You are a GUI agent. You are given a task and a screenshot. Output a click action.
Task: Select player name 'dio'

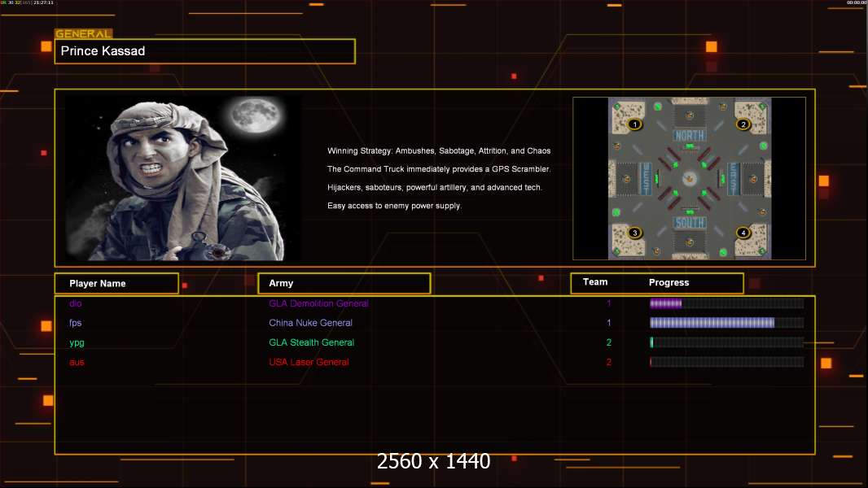click(x=75, y=303)
